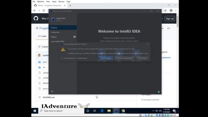Click the IntelliJ IDEA logo in sidebar

coord(53,19)
